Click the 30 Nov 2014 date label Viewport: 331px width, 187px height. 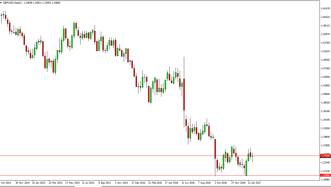pos(23,183)
